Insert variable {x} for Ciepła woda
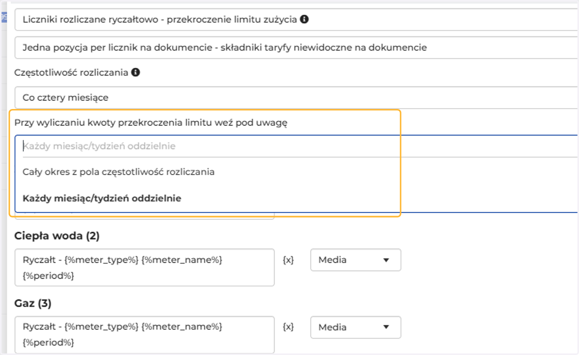This screenshot has width=579, height=355. point(288,260)
